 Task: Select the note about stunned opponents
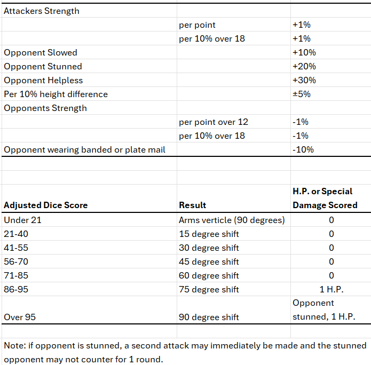[x=185, y=352]
